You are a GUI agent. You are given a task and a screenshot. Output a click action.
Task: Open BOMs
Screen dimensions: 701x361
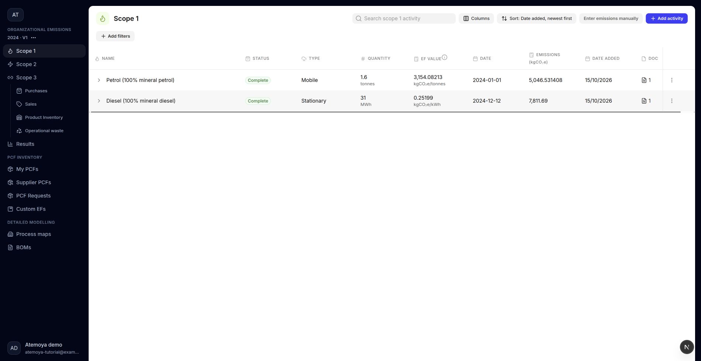(x=44, y=247)
